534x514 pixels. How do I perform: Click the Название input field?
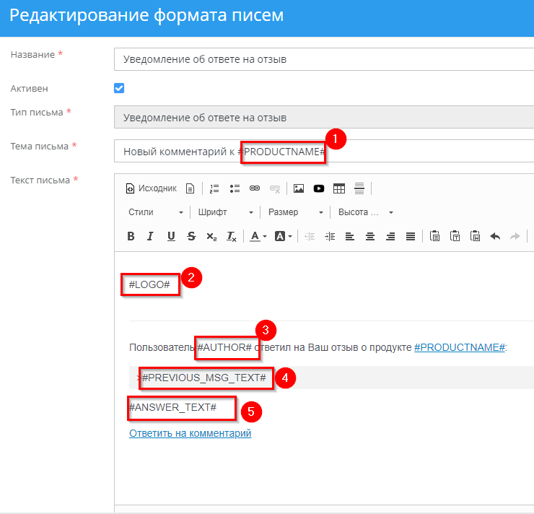pyautogui.click(x=325, y=59)
